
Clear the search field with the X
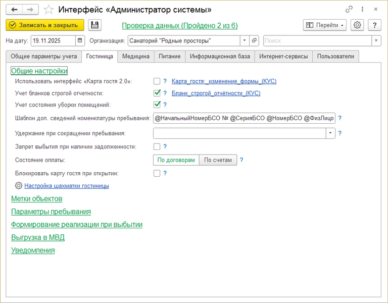click(376, 40)
